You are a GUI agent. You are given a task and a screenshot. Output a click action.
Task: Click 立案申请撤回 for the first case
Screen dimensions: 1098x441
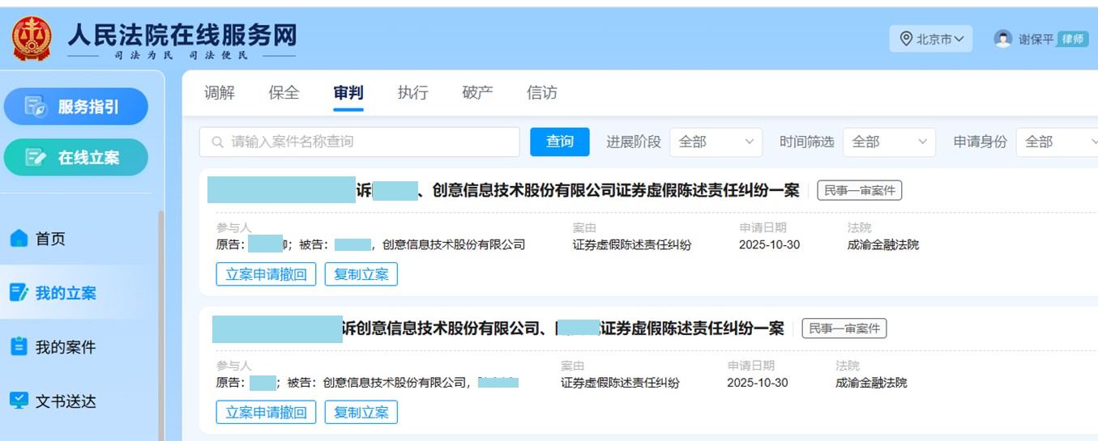point(266,274)
